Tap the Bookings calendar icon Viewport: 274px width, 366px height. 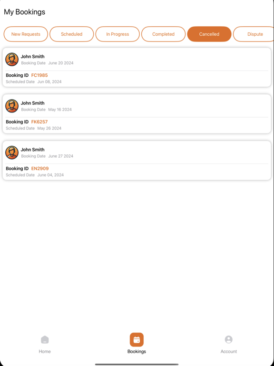137,340
